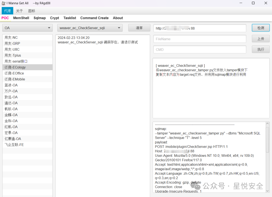Image resolution: width=272 pixels, height=197 pixels.
Task: Select 用友-NC in the list
Action: (x=27, y=37)
